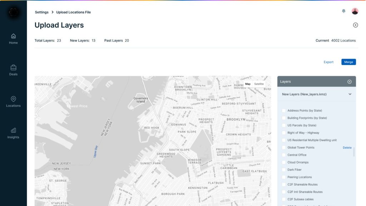Go to Locations pin icon
Screen dimensions: 366x206
point(13,99)
